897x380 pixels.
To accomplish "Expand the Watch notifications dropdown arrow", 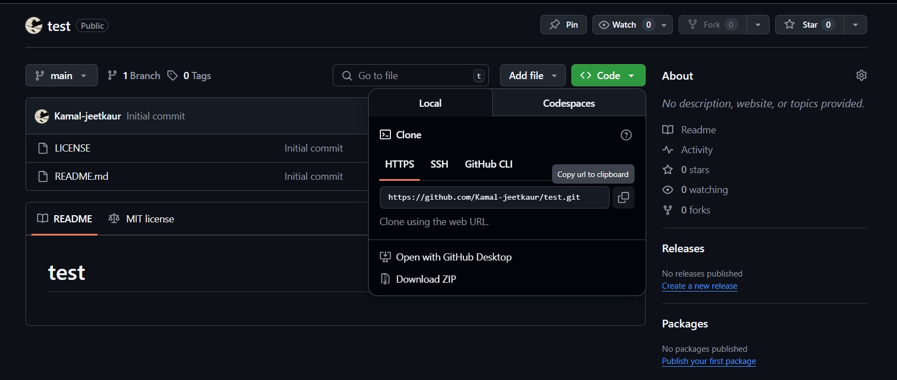I will (664, 24).
